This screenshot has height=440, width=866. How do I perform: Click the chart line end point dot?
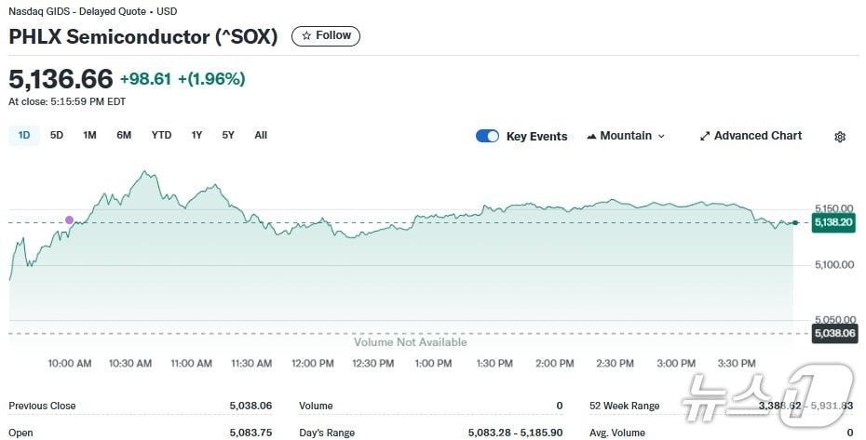click(794, 223)
